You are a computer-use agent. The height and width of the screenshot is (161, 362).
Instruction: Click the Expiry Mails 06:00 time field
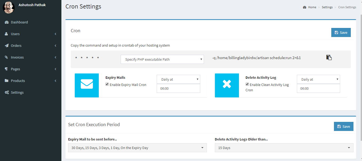pos(178,88)
